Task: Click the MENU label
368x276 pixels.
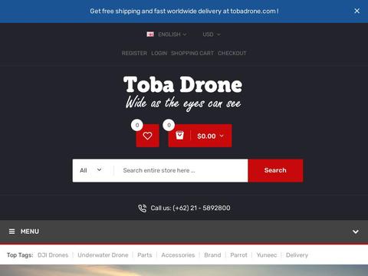Action: (x=30, y=232)
